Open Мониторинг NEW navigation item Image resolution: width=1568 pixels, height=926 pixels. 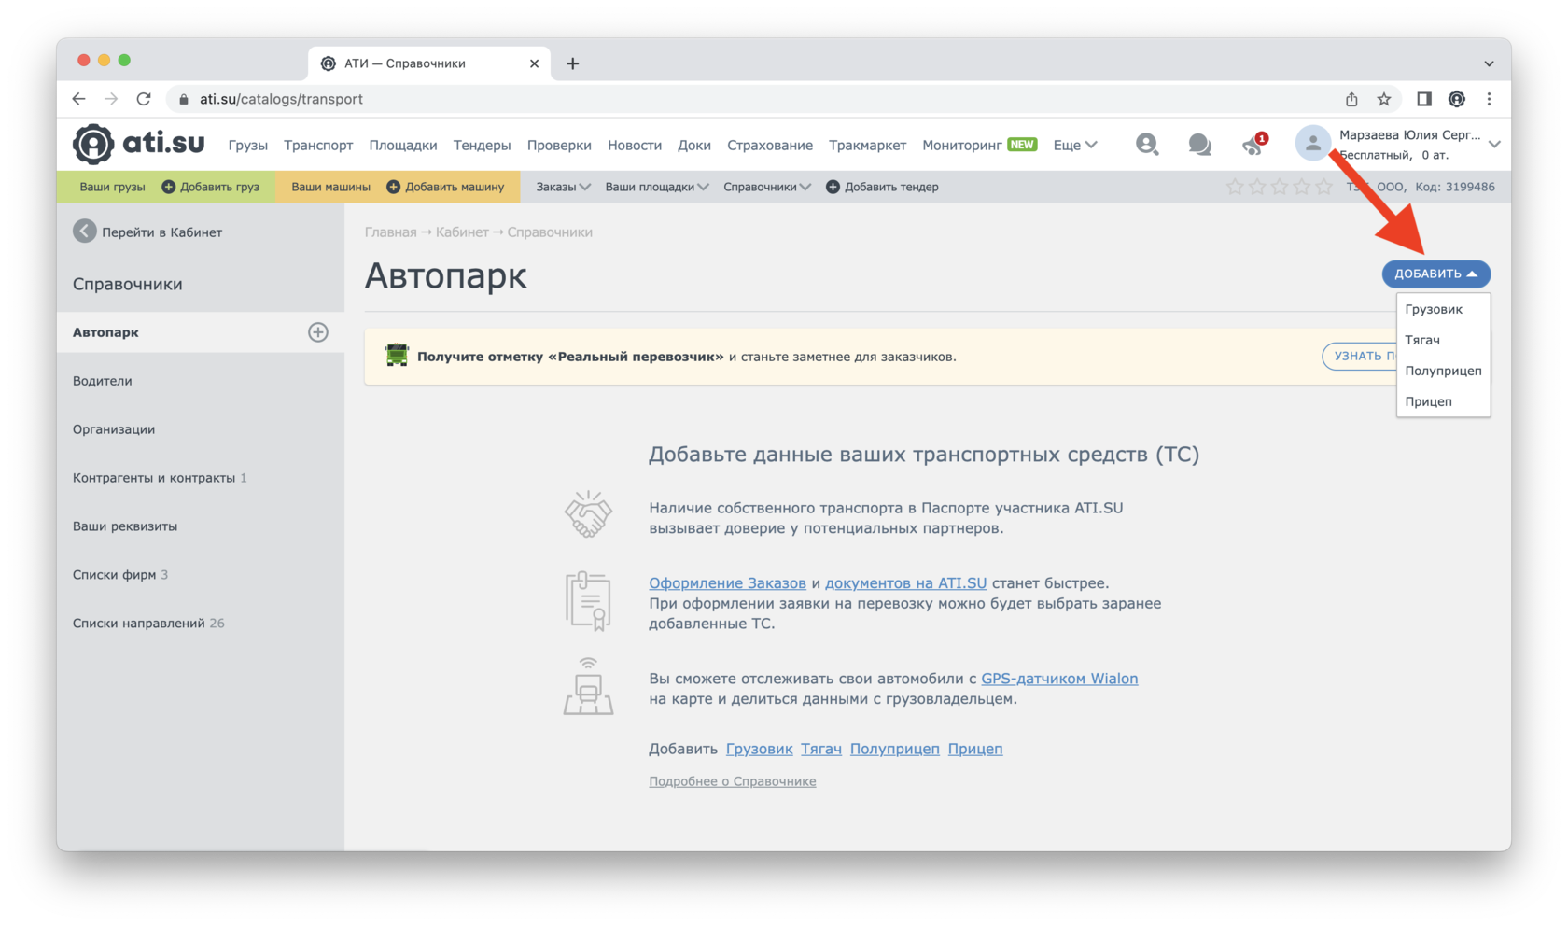point(979,145)
